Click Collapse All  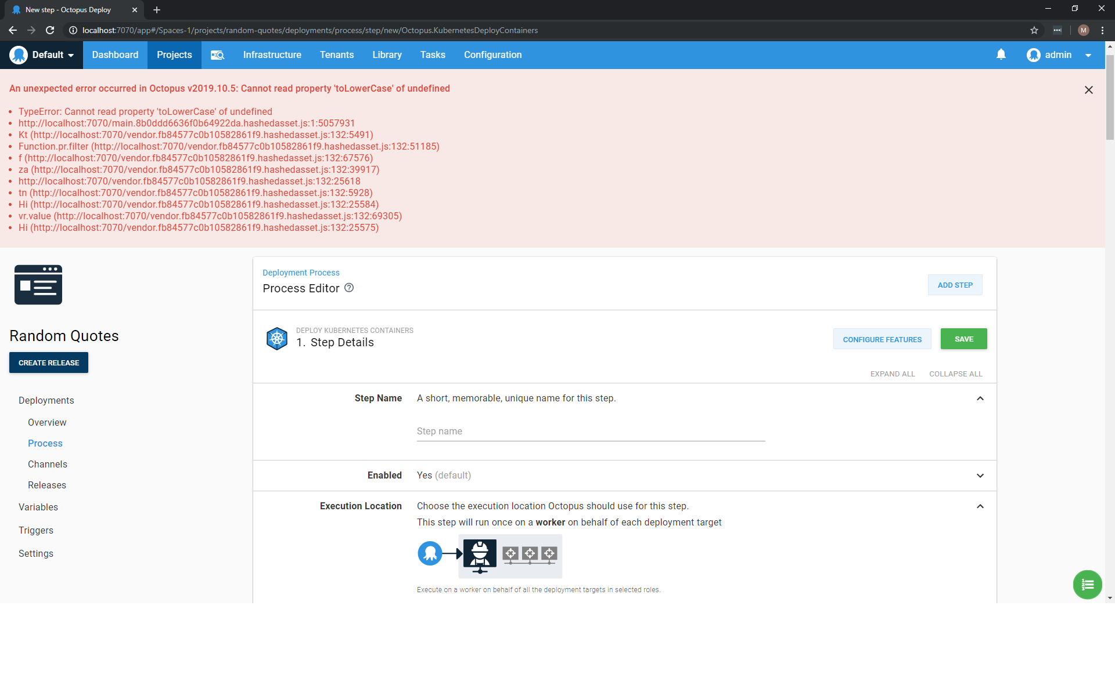[955, 374]
